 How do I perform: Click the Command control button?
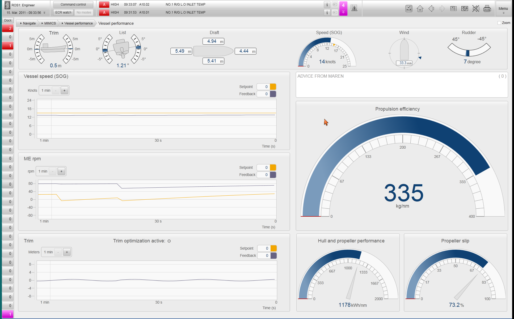click(73, 5)
